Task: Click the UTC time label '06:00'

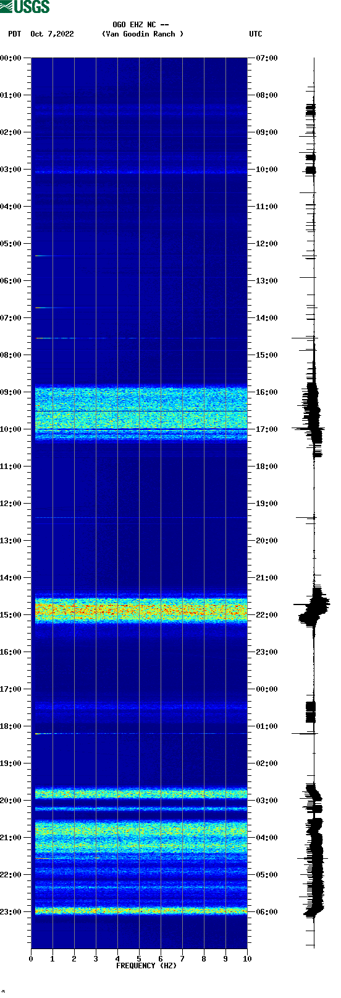Action: tap(267, 912)
